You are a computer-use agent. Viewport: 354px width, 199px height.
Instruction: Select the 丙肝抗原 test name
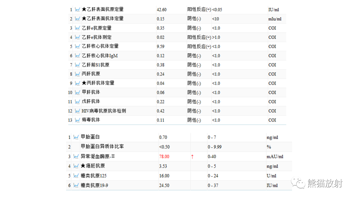[x=91, y=74]
